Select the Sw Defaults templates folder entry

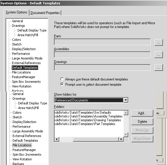click(83, 113)
